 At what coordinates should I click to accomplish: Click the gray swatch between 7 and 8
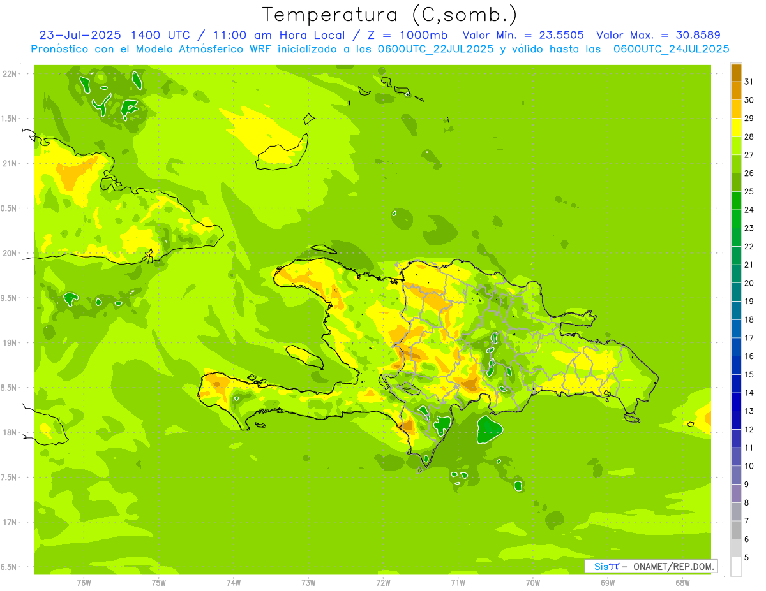tap(736, 511)
